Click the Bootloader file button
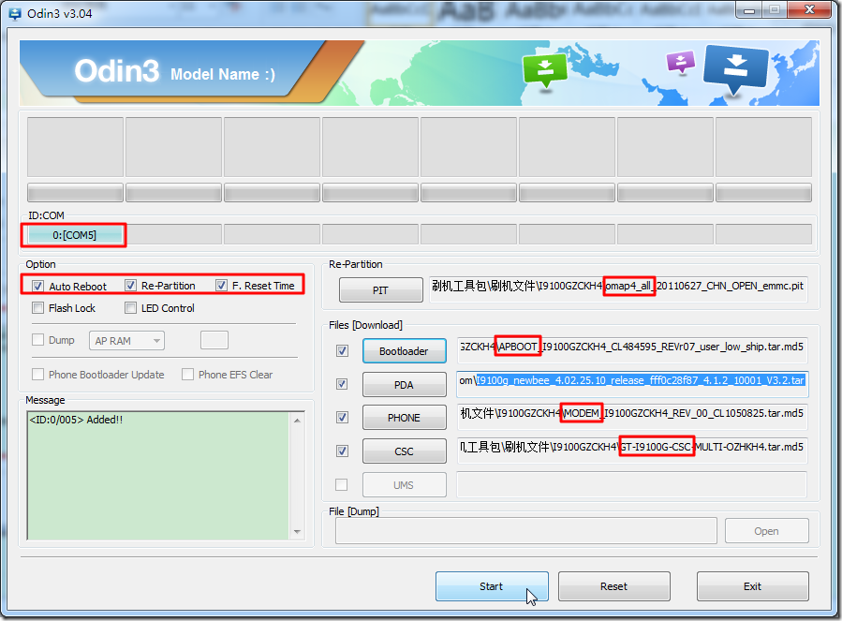The height and width of the screenshot is (621, 842). click(404, 351)
